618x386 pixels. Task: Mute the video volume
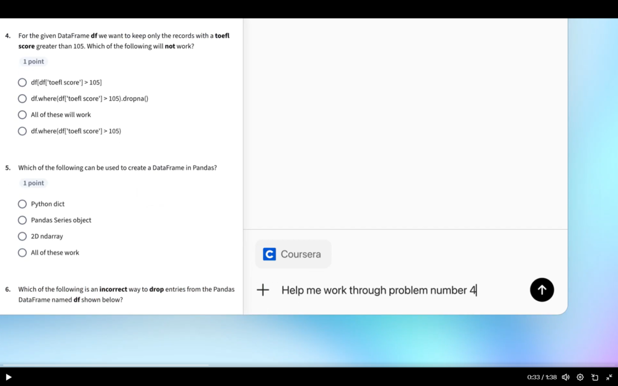pyautogui.click(x=565, y=377)
